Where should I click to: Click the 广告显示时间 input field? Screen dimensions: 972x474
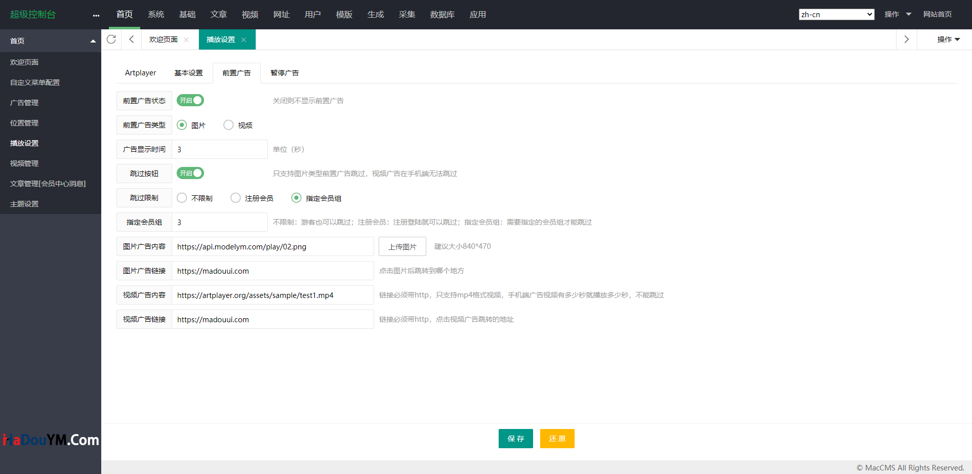tap(219, 150)
